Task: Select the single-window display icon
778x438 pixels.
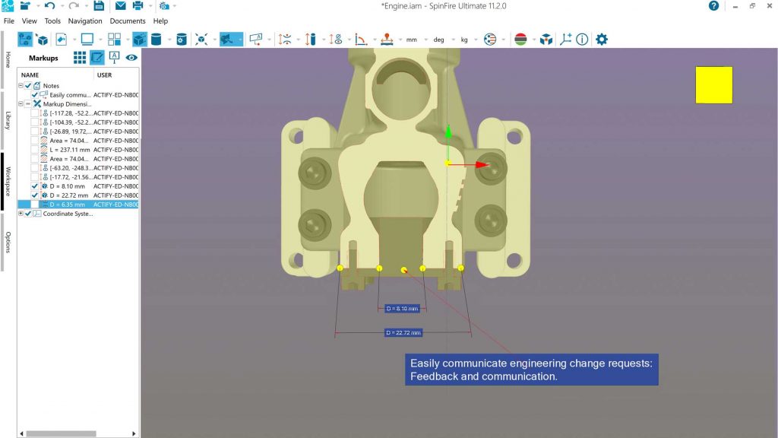Action: coord(87,40)
